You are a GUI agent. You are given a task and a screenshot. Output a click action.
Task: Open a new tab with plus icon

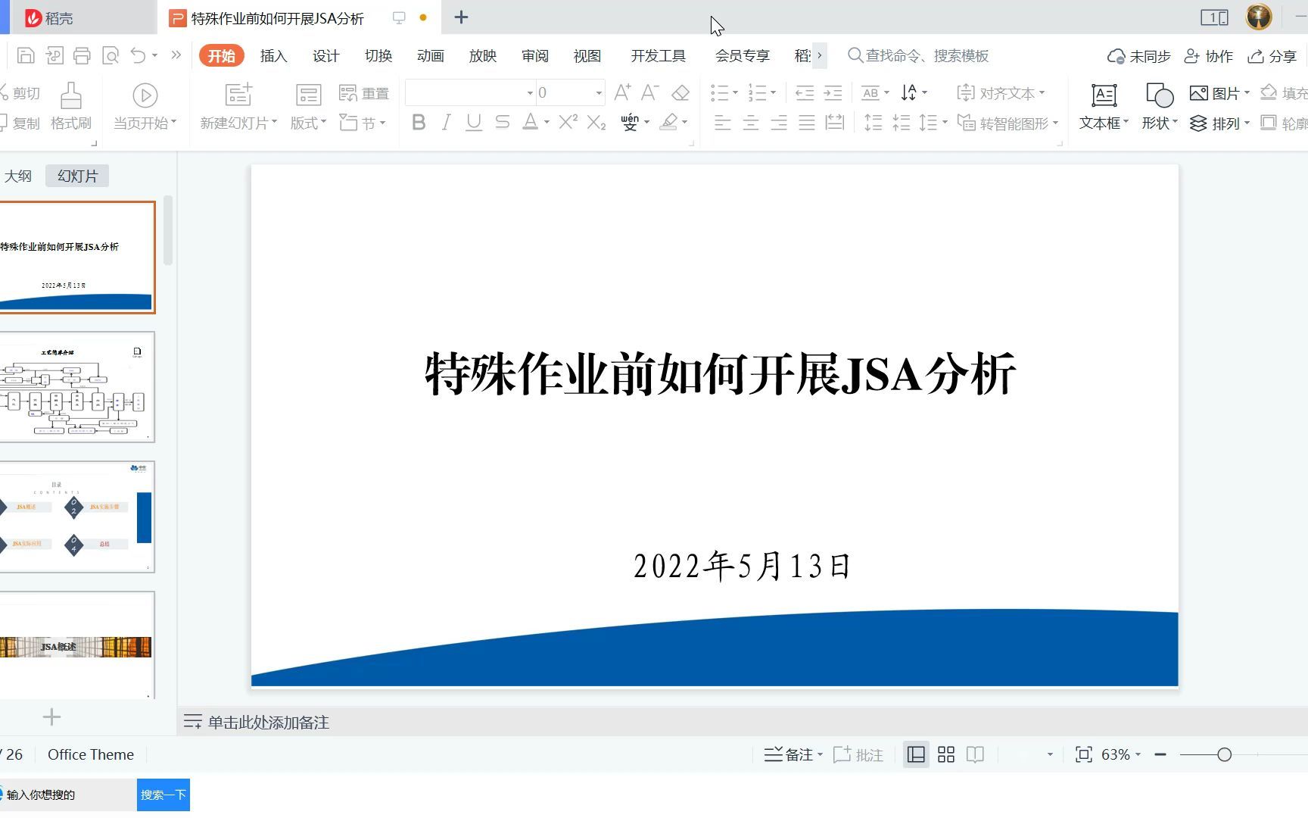(461, 17)
